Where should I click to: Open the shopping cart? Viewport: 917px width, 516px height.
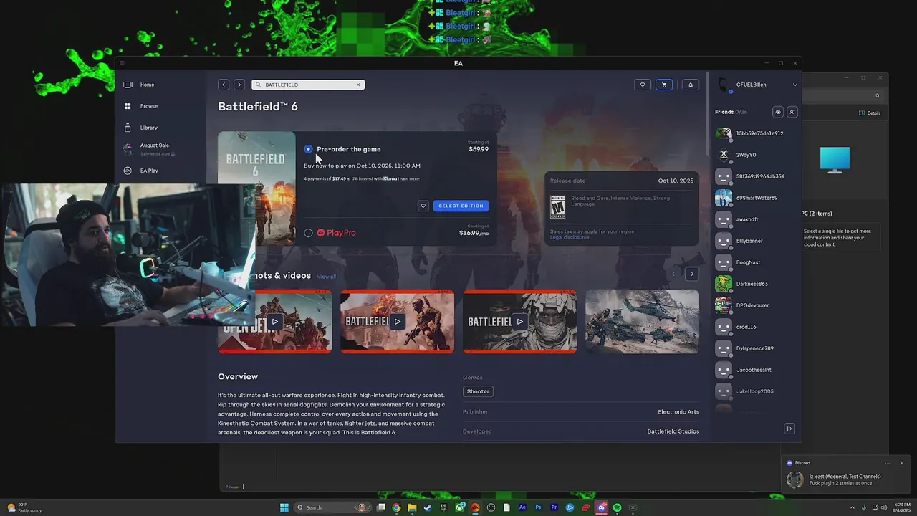click(x=664, y=85)
